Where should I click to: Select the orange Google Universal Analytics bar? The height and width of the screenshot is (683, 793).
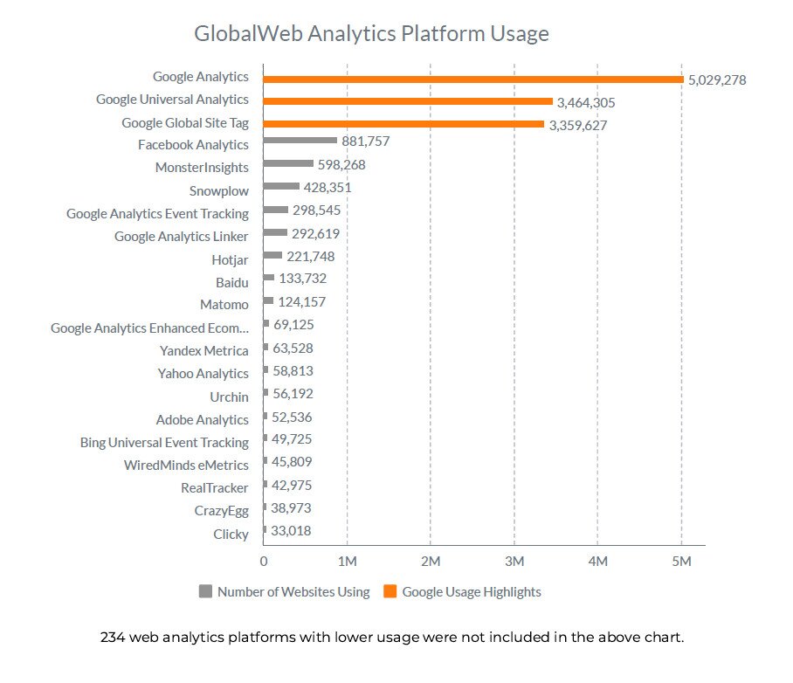[408, 101]
